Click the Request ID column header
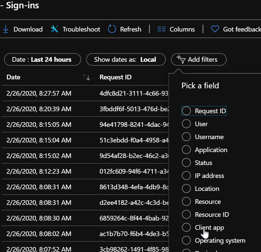The height and width of the screenshot is (252, 261). click(115, 77)
